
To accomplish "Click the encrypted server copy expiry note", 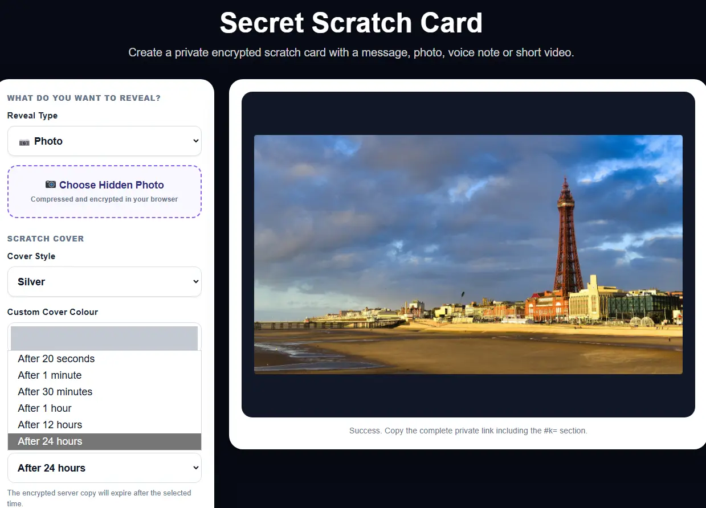I will pyautogui.click(x=99, y=498).
